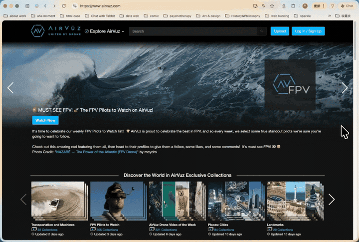359x242 pixels.
Task: Open the browser downloads icon
Action: click(x=284, y=6)
